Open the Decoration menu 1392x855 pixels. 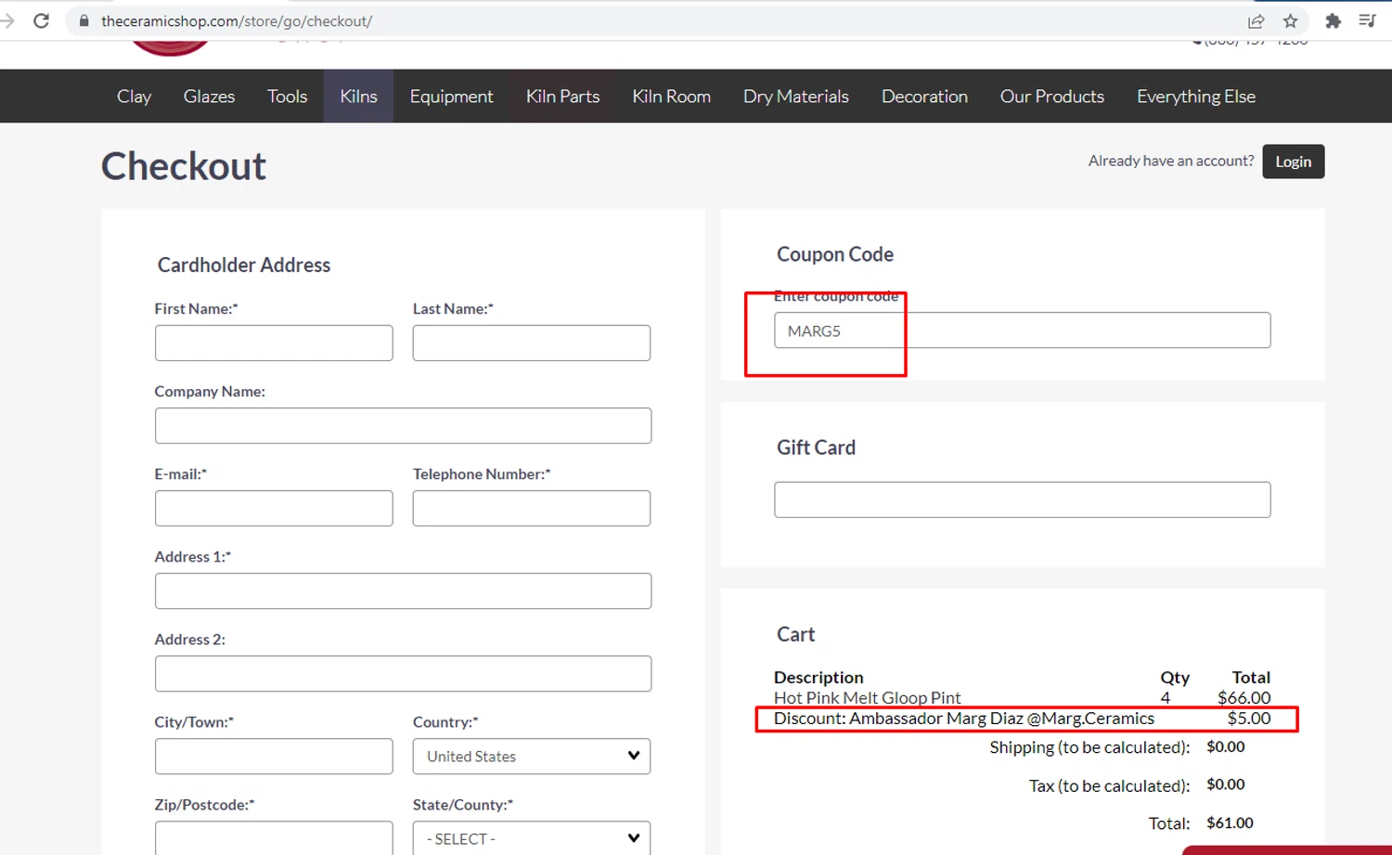point(924,97)
